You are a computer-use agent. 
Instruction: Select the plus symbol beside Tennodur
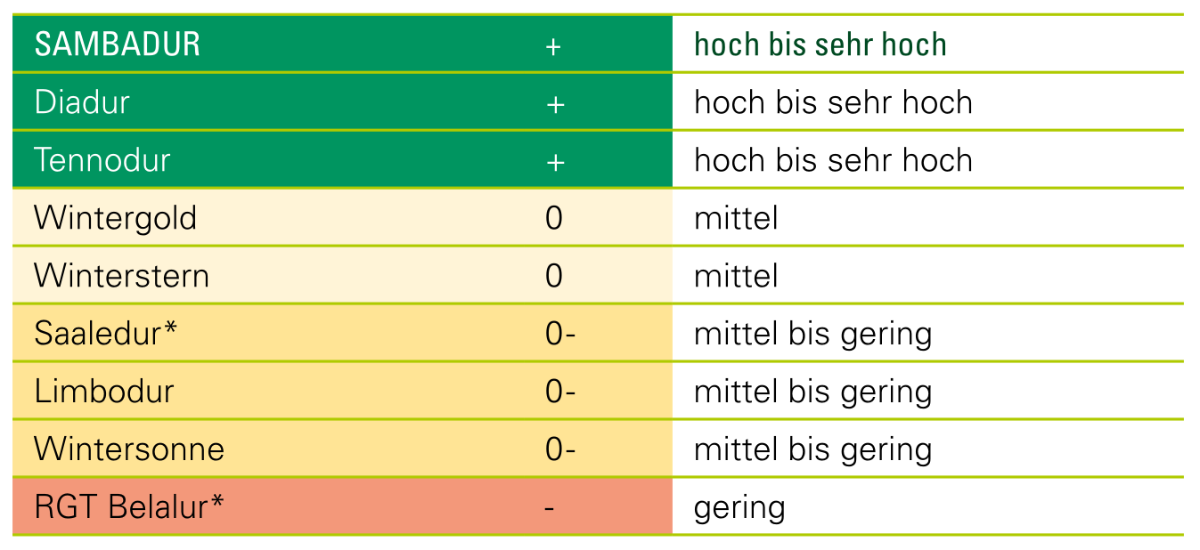[x=555, y=162]
